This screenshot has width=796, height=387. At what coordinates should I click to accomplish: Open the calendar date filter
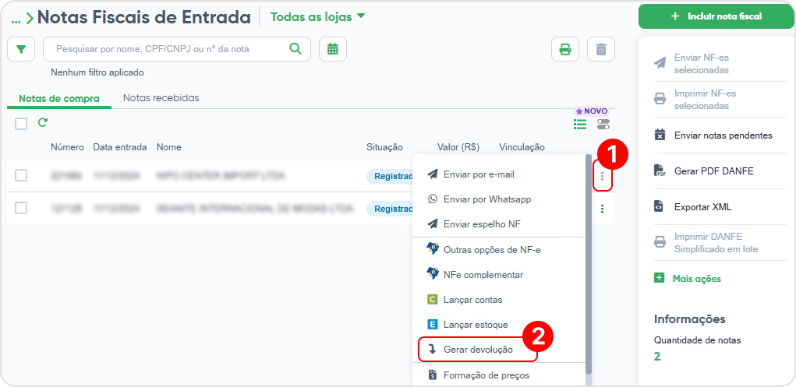[x=333, y=49]
